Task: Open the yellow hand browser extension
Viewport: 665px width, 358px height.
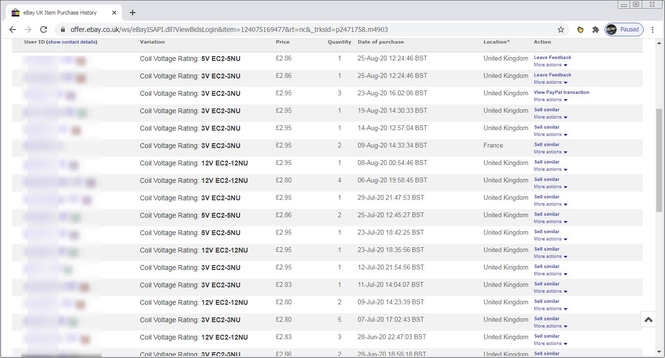Action: pos(580,30)
